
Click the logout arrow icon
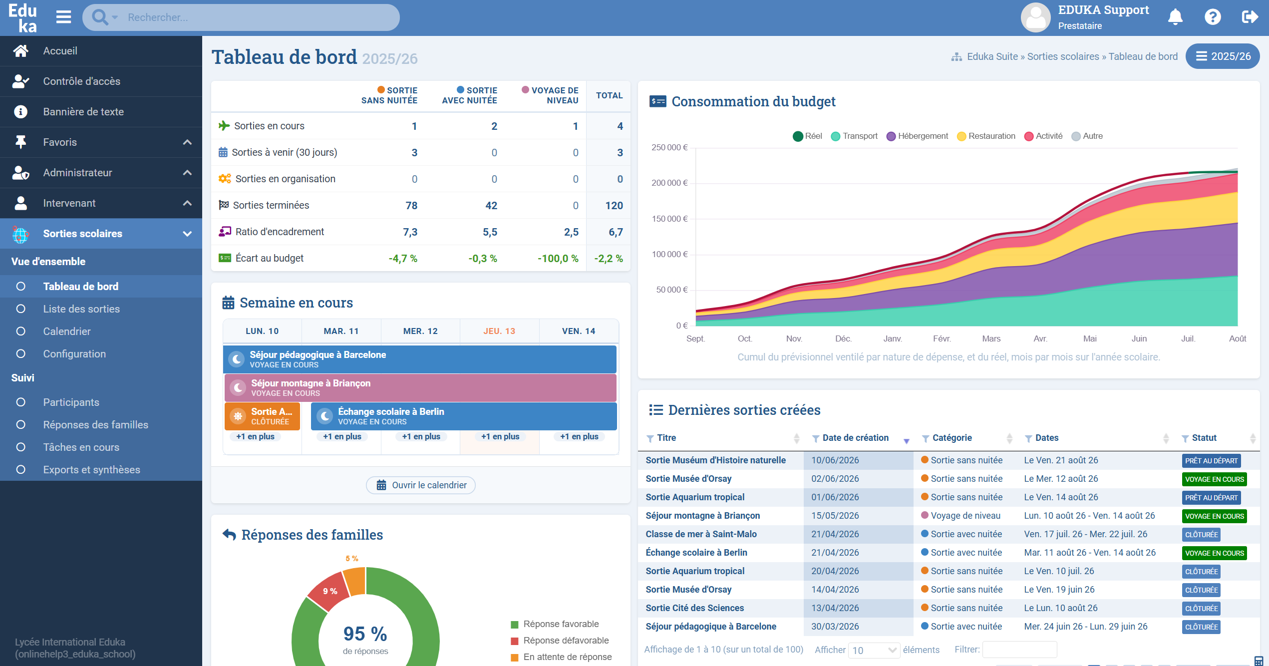pyautogui.click(x=1250, y=17)
